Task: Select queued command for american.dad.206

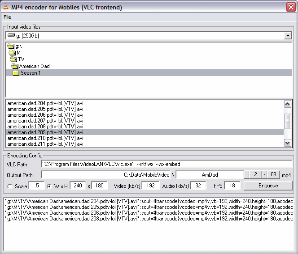Action: tap(149, 213)
